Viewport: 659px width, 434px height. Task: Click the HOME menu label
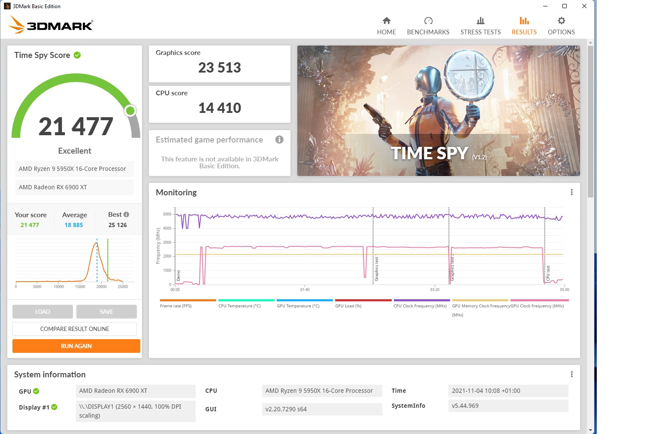[x=387, y=32]
